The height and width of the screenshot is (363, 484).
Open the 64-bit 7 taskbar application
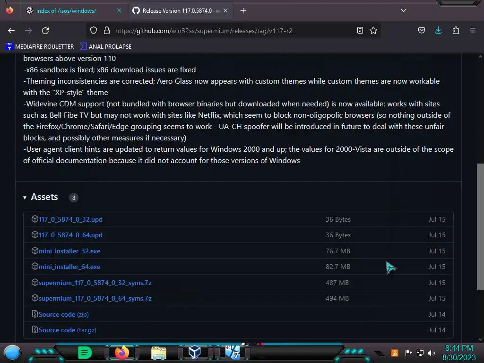tap(232, 352)
